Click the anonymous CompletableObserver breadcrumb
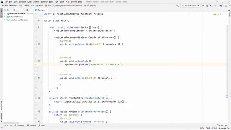Viewport: 231px width, 130px height. [67, 6]
